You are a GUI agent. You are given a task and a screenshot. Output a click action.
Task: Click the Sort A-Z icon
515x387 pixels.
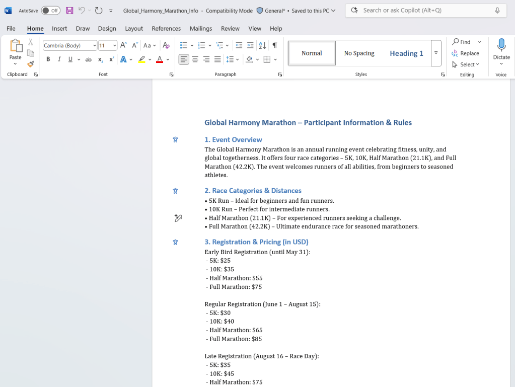pyautogui.click(x=262, y=45)
